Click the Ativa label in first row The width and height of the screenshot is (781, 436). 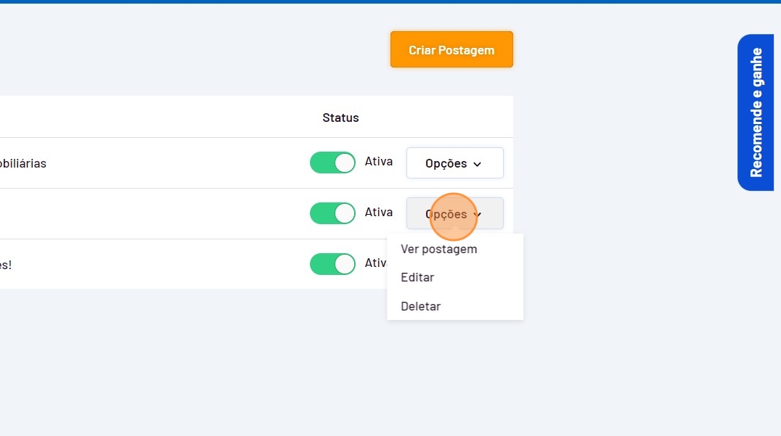point(379,162)
